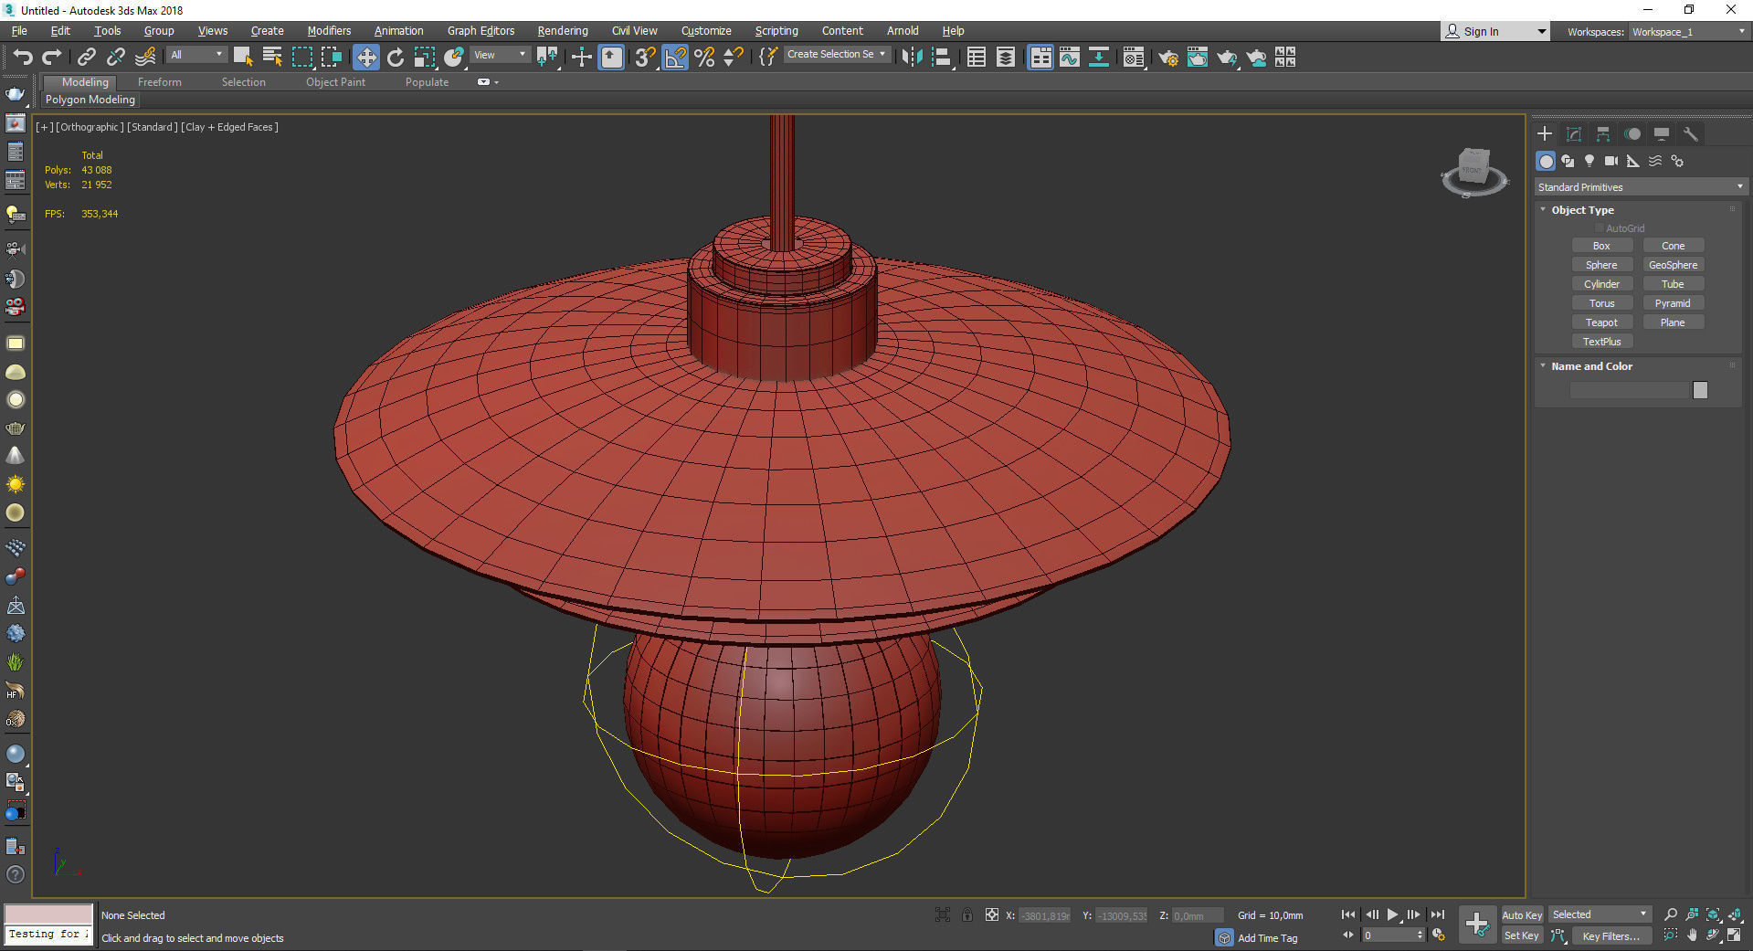Open the Curve Editor icon
Screen dimensions: 1753x951
pyautogui.click(x=1070, y=57)
